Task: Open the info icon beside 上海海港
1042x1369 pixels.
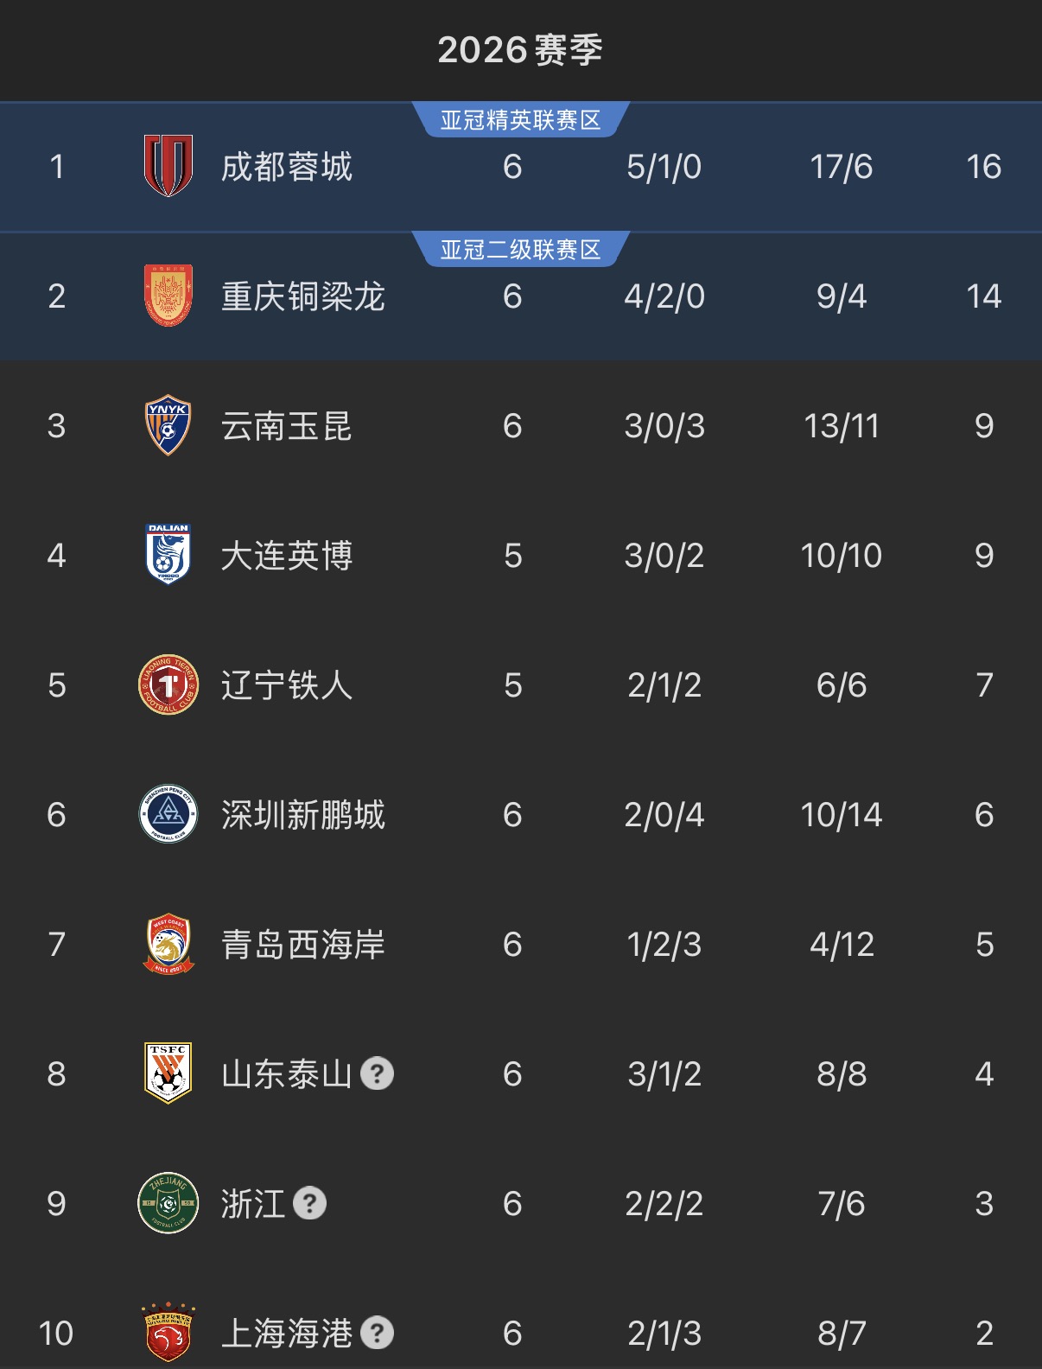Action: pos(377,1333)
